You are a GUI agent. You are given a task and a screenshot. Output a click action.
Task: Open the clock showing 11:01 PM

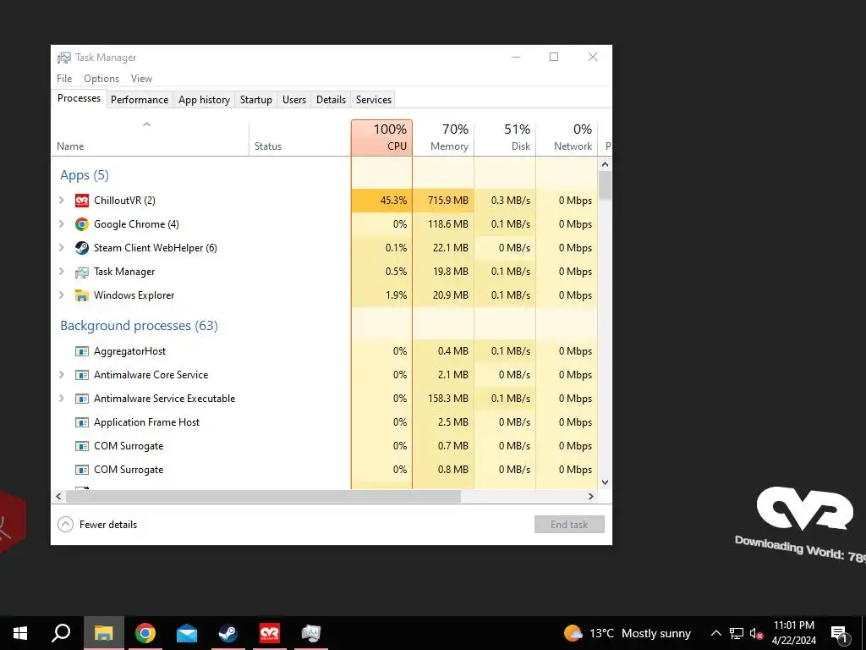pyautogui.click(x=793, y=633)
